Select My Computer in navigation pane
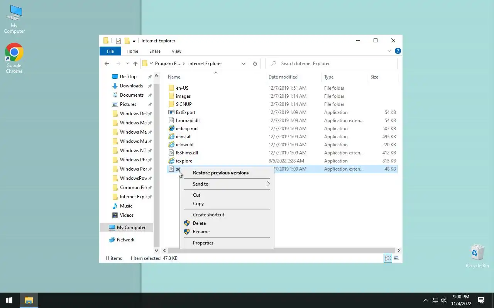The height and width of the screenshot is (308, 494). [x=127, y=228]
